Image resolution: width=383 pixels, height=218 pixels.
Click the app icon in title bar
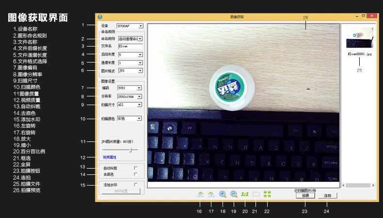click(x=100, y=17)
